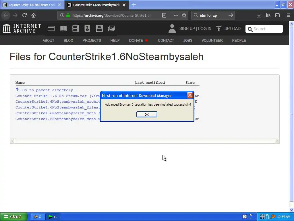Switch to taskbar item labeled C
This screenshot has width=294, height=221.
38,217
